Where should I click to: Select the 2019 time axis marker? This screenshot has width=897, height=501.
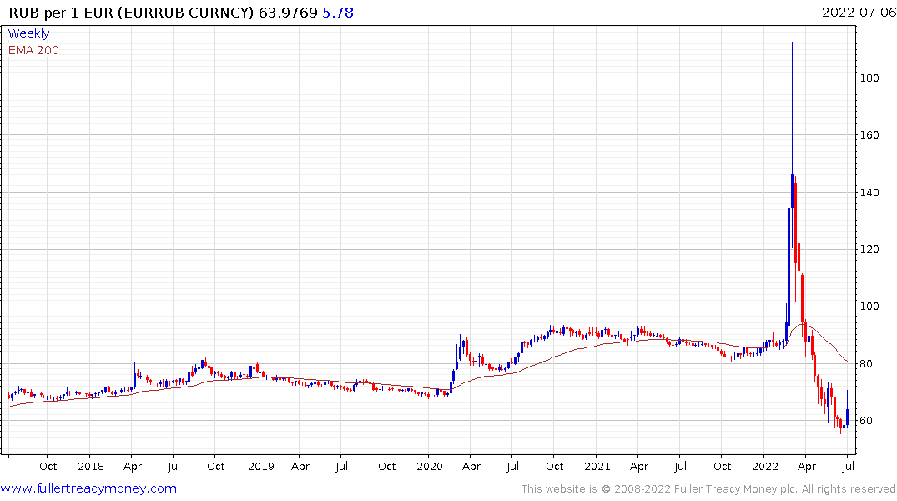[x=261, y=466]
